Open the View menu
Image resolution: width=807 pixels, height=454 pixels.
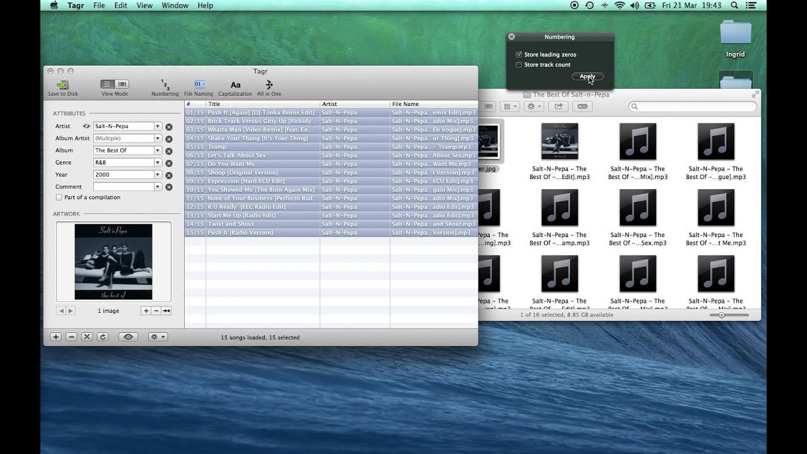pos(144,6)
